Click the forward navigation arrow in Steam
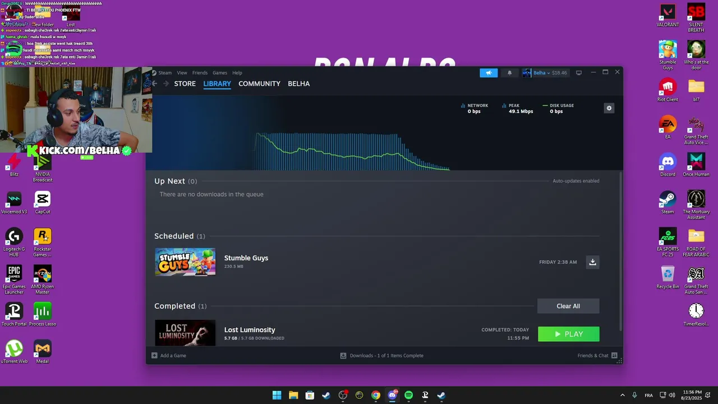Viewport: 718px width, 404px height. [165, 84]
